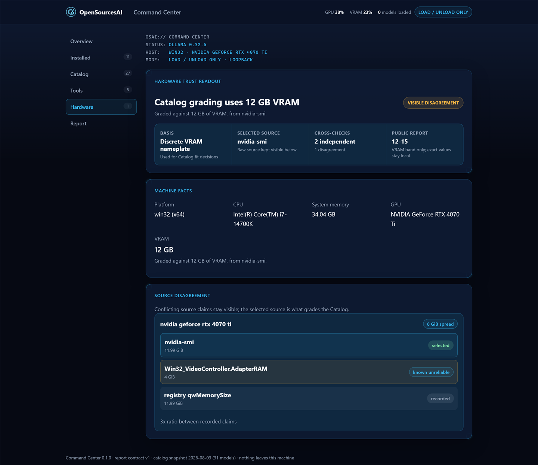Click the VISIBLE DISAGREEMENT badge

[433, 103]
